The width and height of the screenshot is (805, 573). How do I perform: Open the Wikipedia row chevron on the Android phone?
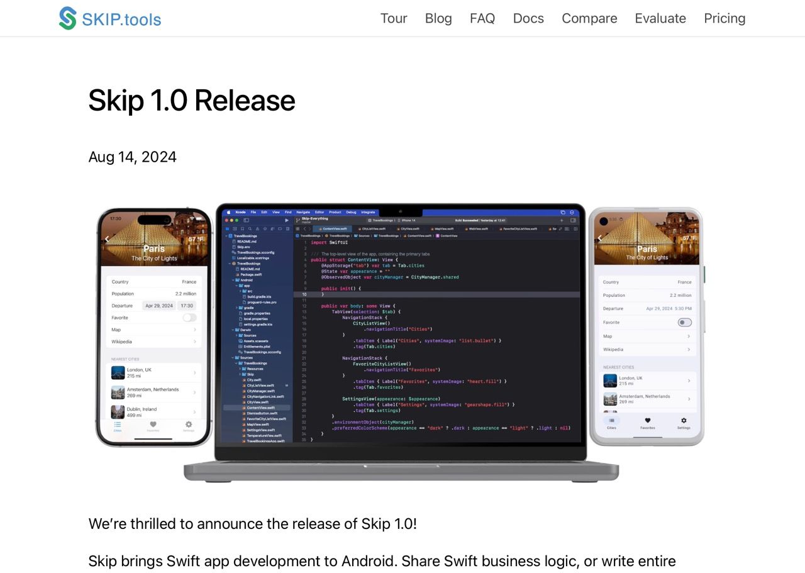(x=689, y=349)
